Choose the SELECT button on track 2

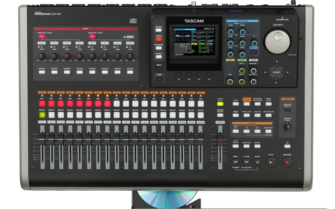coord(51,115)
